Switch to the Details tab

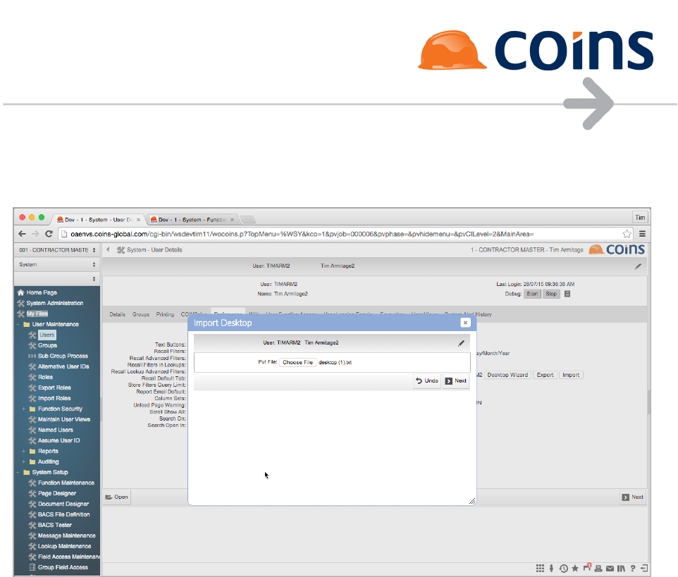tap(117, 315)
